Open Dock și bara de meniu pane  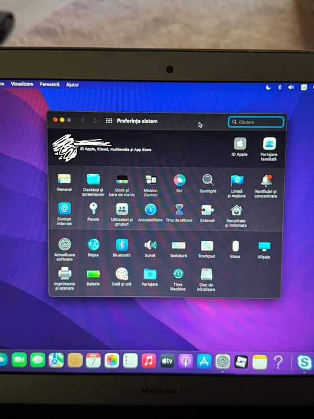click(122, 185)
